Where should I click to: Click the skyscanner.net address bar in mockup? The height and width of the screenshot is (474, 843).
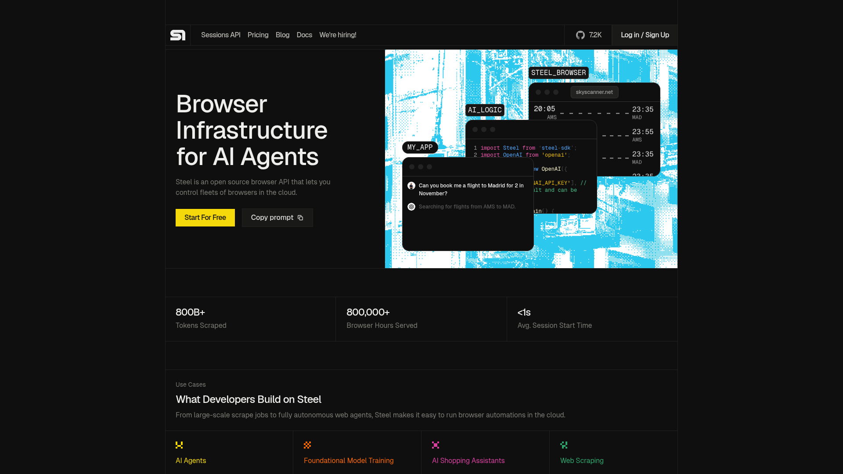click(594, 92)
